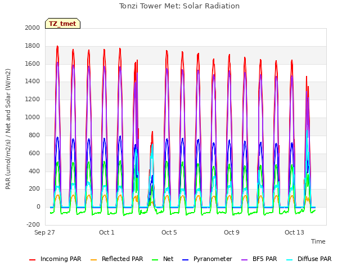Click the Oct 9 x-axis tick label
This screenshot has height=270, width=360.
pyautogui.click(x=232, y=232)
